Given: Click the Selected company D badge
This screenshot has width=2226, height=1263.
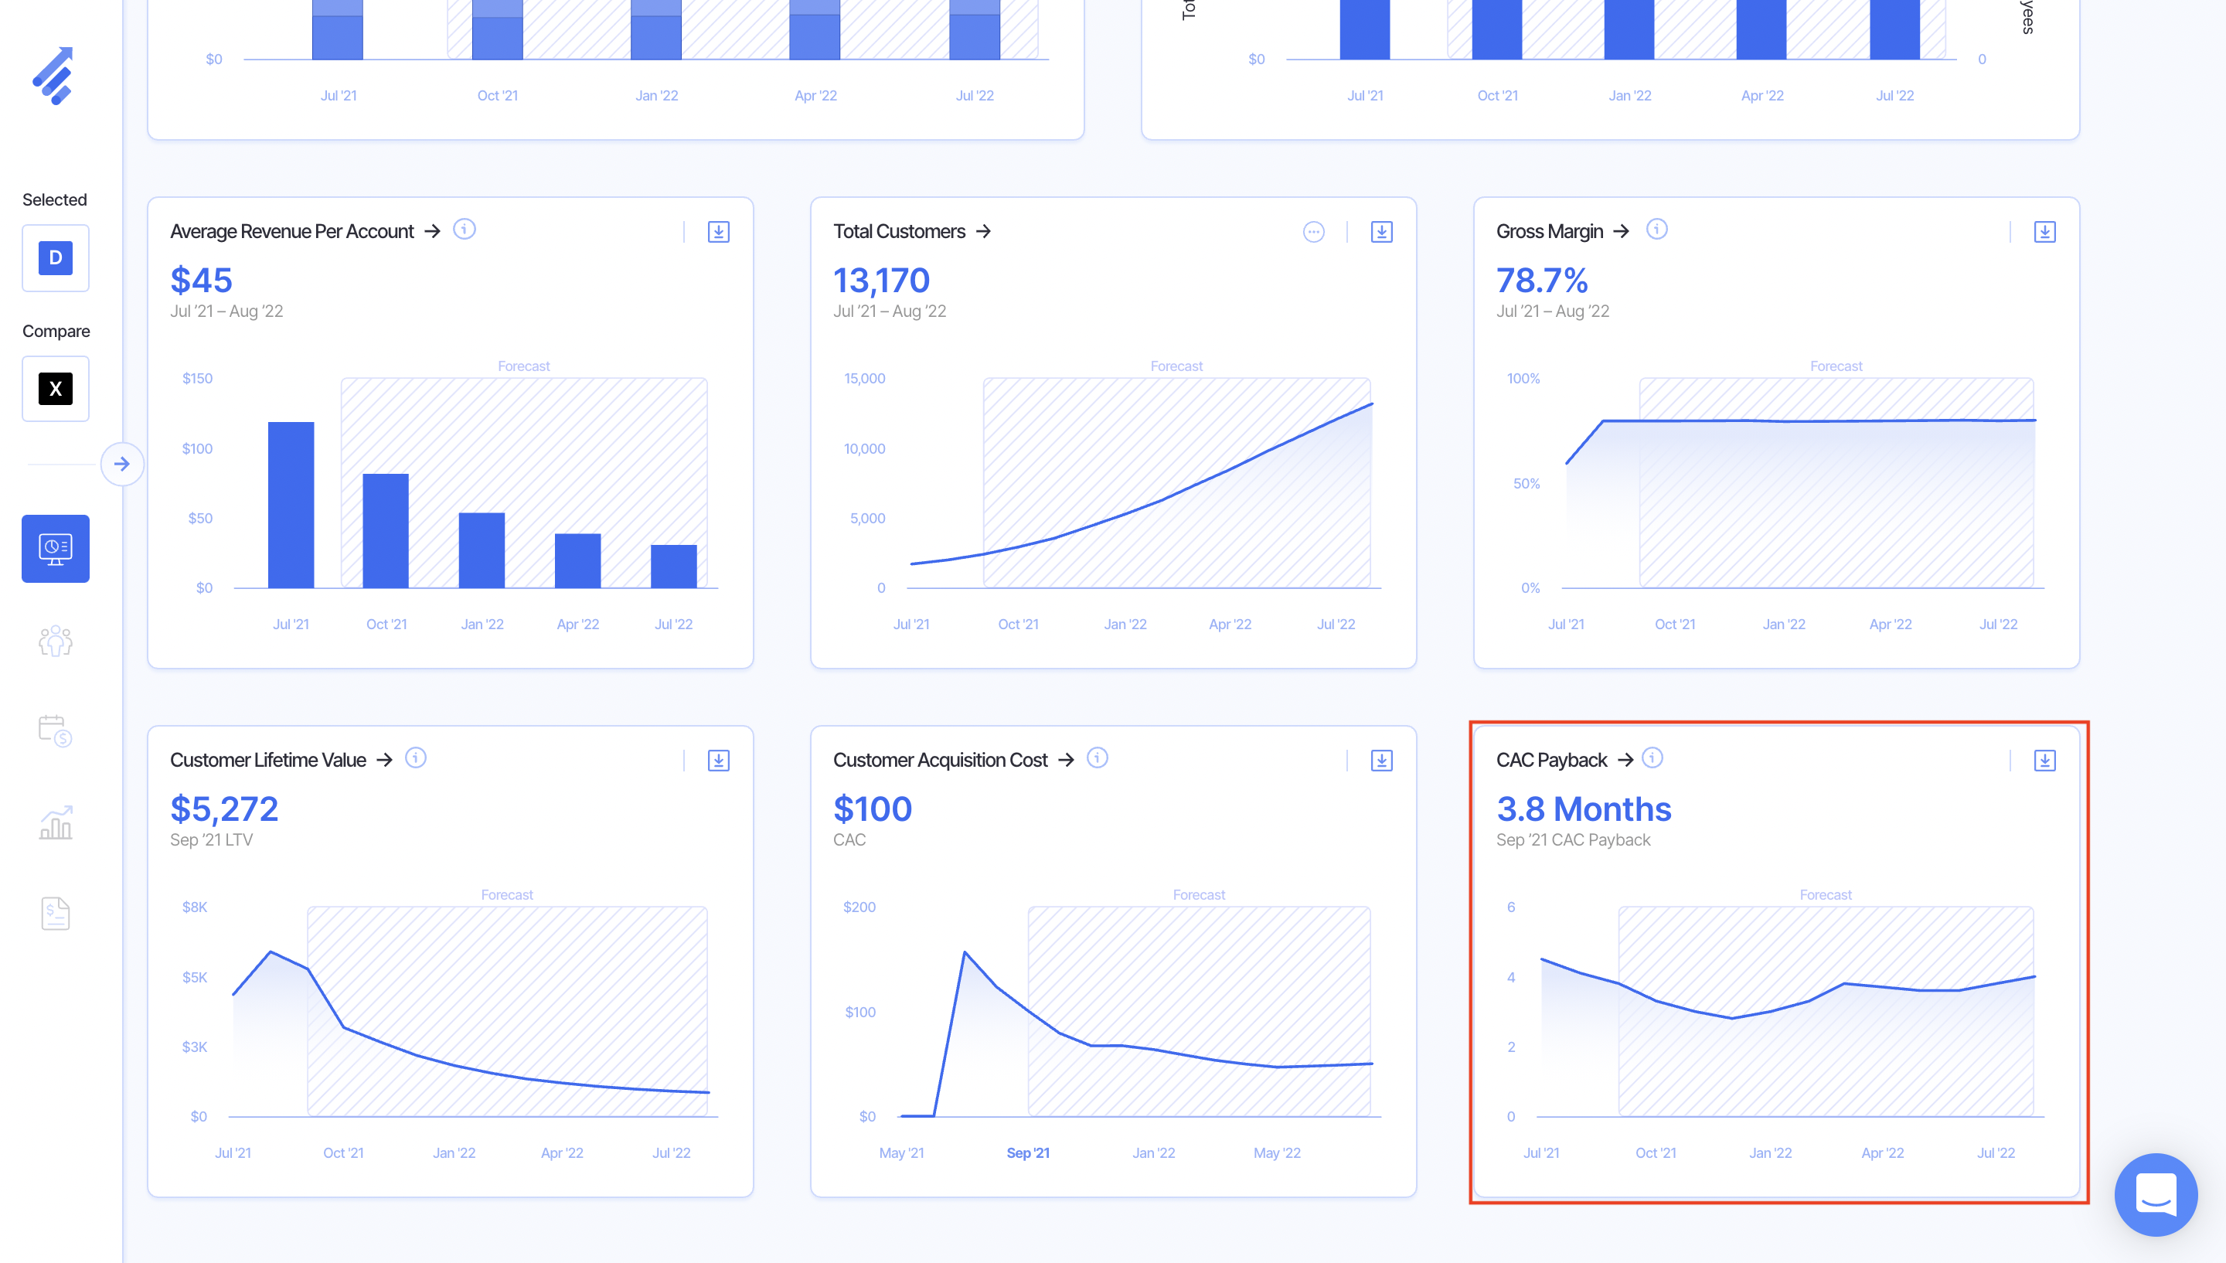Looking at the screenshot, I should coord(56,257).
